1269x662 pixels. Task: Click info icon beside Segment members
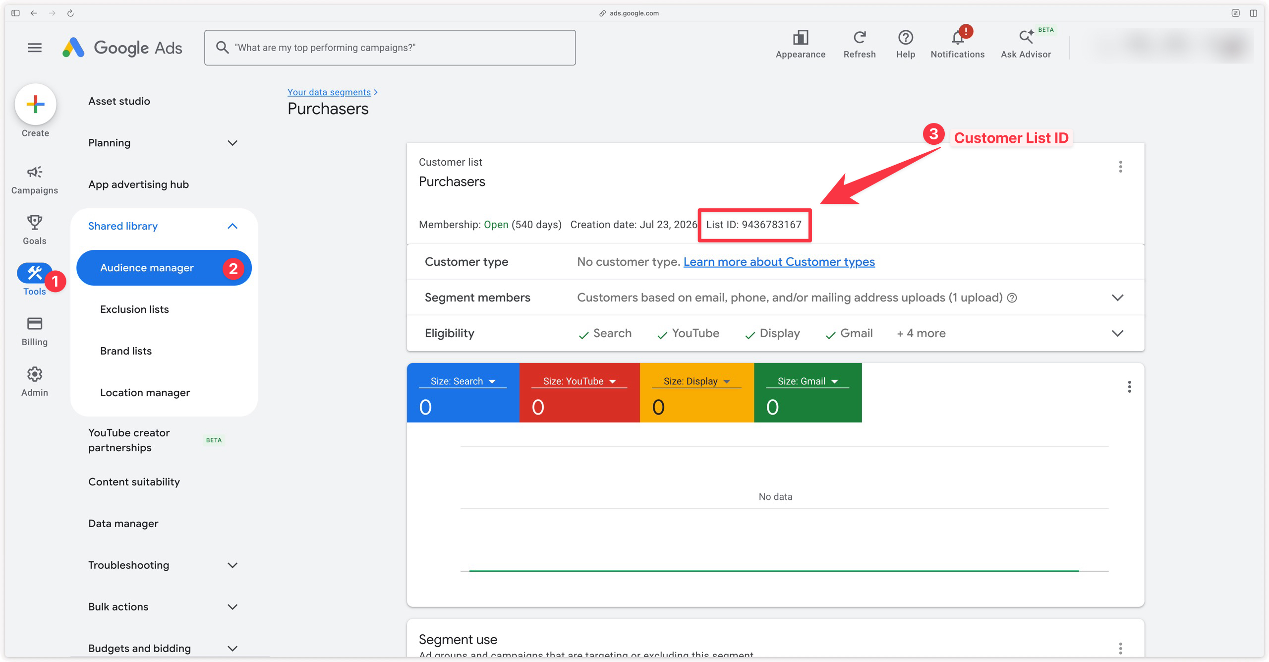(x=1012, y=298)
